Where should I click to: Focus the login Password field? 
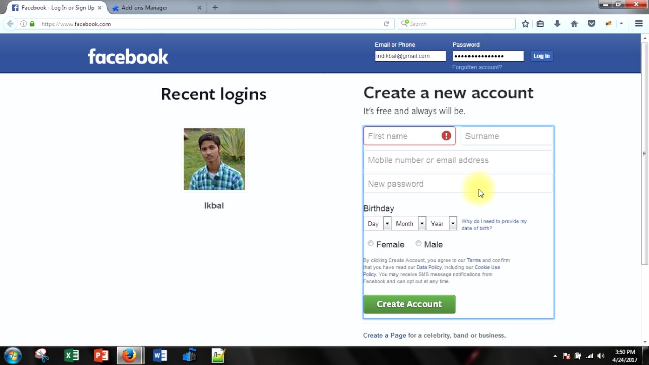click(488, 56)
